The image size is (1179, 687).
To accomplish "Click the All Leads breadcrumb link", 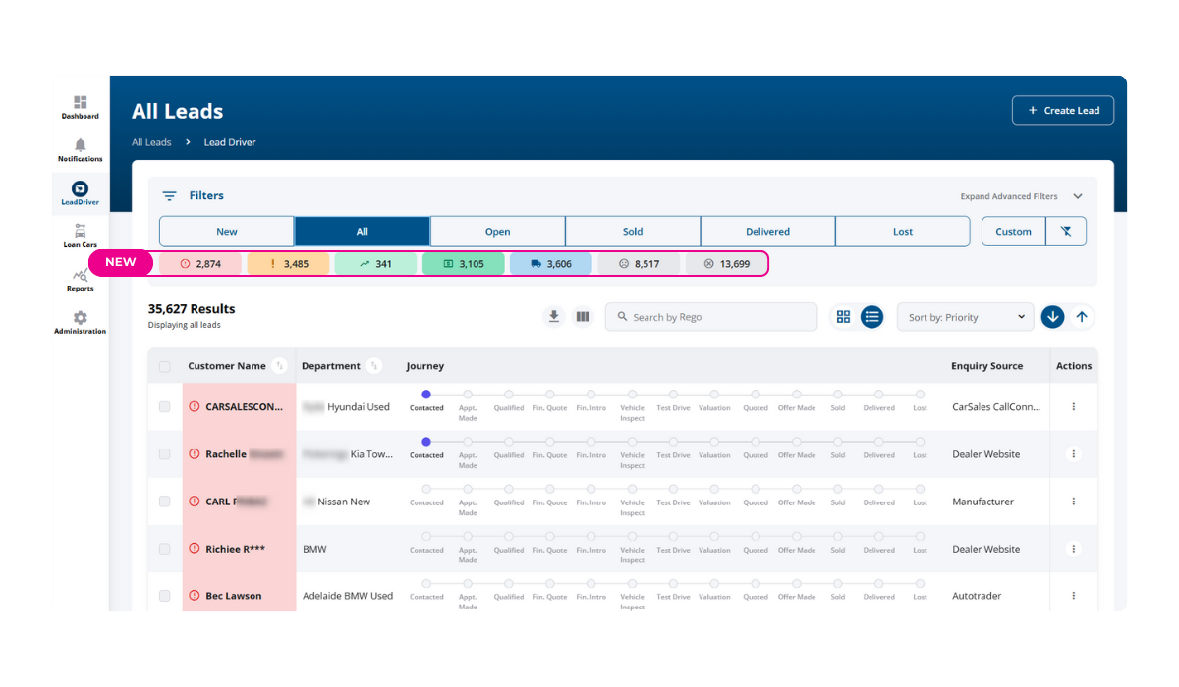I will tap(151, 142).
